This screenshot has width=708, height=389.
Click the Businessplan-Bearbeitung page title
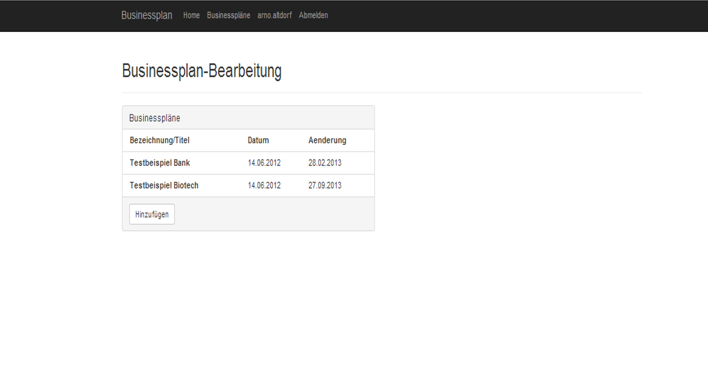202,71
